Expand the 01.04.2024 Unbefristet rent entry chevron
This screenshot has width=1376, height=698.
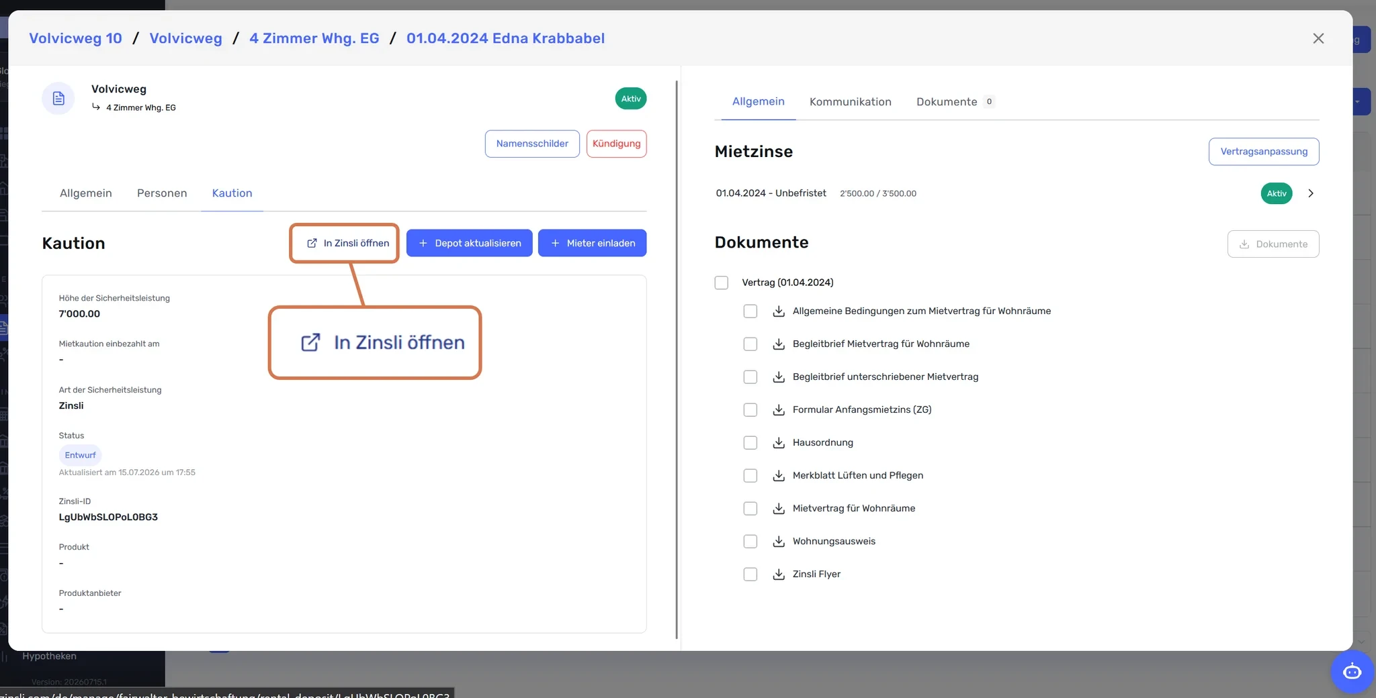pyautogui.click(x=1311, y=193)
